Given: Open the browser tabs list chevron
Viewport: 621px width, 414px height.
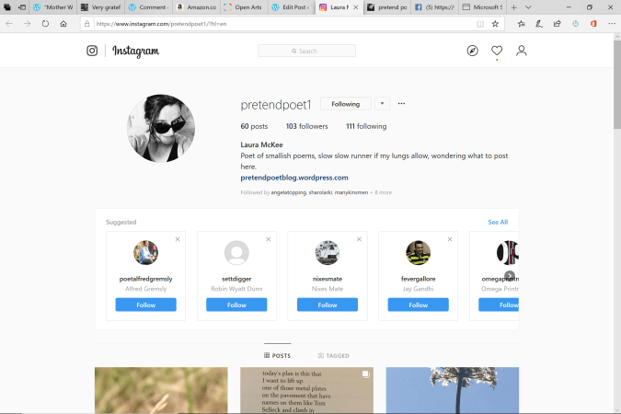Looking at the screenshot, I should click(x=528, y=7).
